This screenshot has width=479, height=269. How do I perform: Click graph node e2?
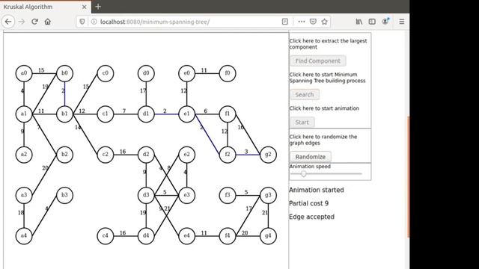(186, 155)
